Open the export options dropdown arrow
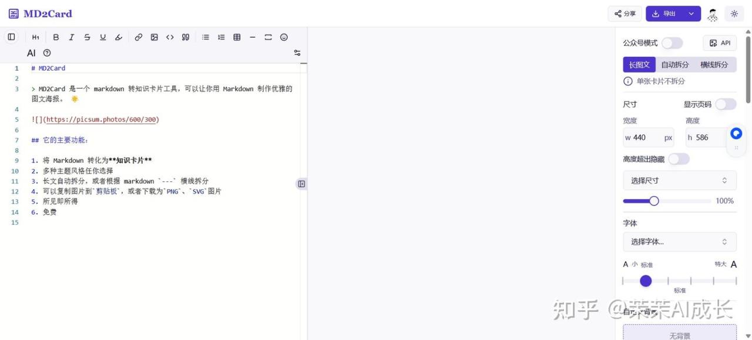 click(x=691, y=14)
